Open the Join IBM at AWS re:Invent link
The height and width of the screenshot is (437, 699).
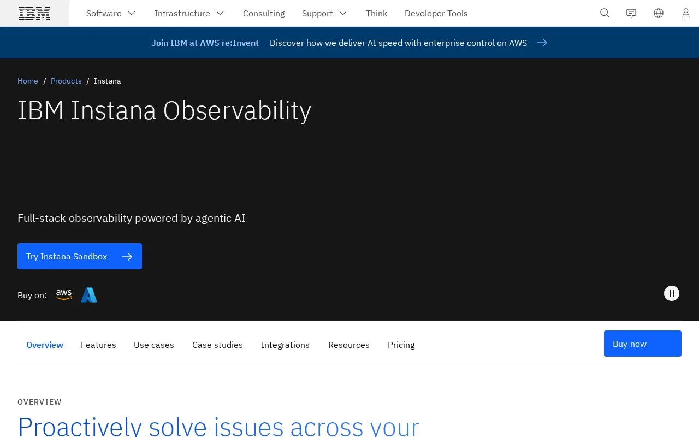205,43
